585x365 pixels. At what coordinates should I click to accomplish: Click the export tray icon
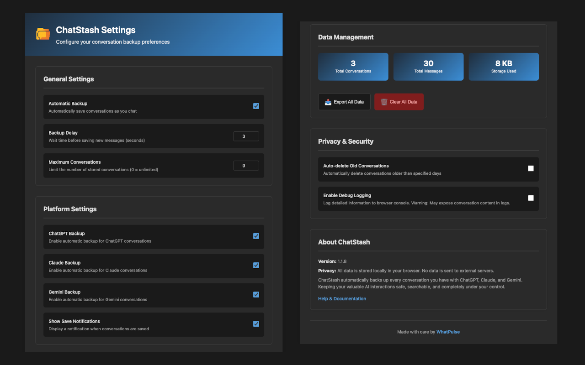(x=328, y=102)
